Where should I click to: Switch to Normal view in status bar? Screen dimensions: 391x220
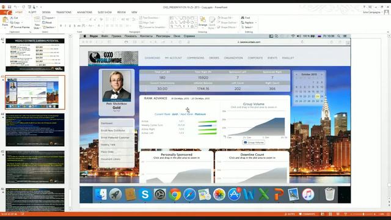click(x=323, y=214)
